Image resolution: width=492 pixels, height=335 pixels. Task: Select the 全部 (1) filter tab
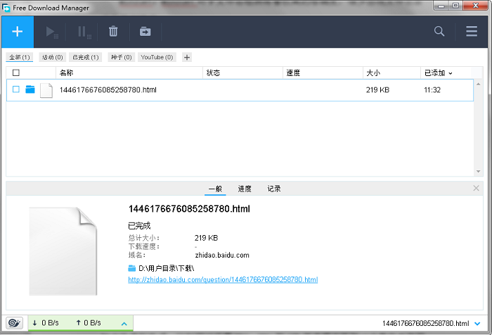tap(20, 57)
